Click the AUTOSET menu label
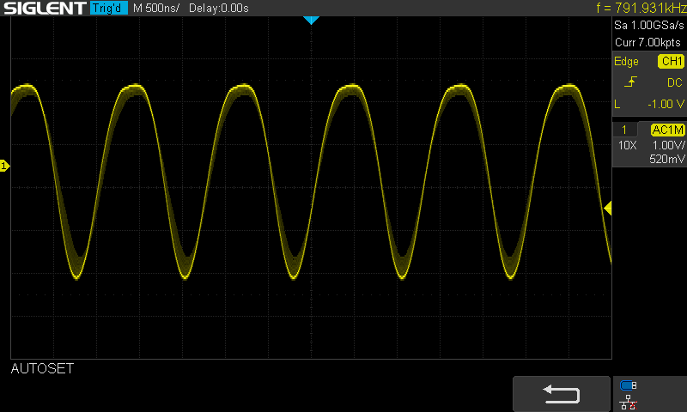Screen dimensions: 687x412 point(42,369)
